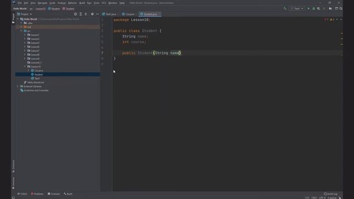Run with coverage icon in toolbar
Screen dimensions: 354x199
click(x=319, y=9)
